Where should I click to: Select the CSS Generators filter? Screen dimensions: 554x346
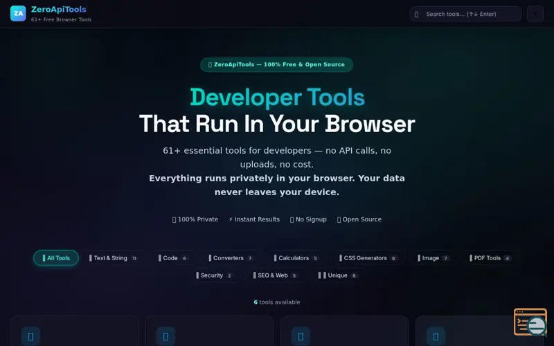point(368,258)
